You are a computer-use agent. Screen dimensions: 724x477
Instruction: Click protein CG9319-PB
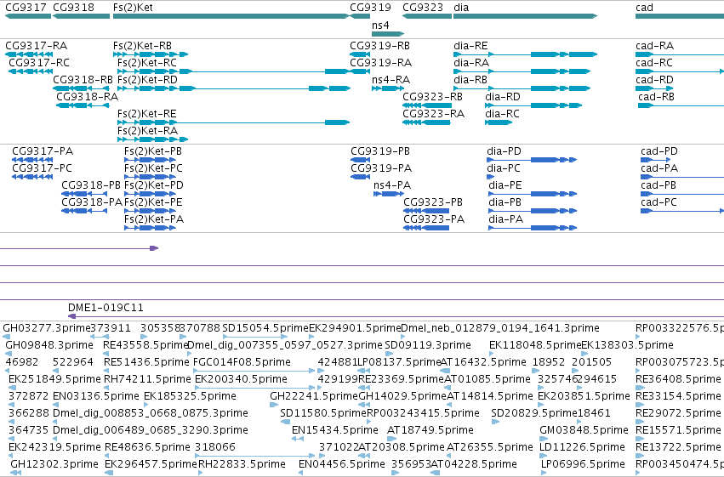[x=380, y=151]
